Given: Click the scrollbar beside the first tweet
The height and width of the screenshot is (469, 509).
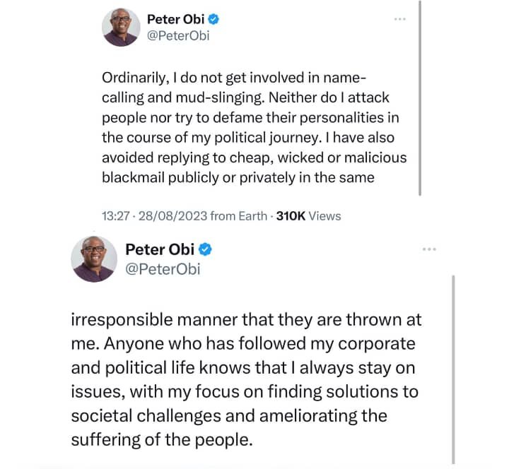Looking at the screenshot, I should pos(420,99).
